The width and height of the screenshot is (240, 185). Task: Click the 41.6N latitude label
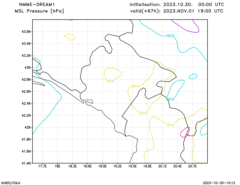(26, 151)
